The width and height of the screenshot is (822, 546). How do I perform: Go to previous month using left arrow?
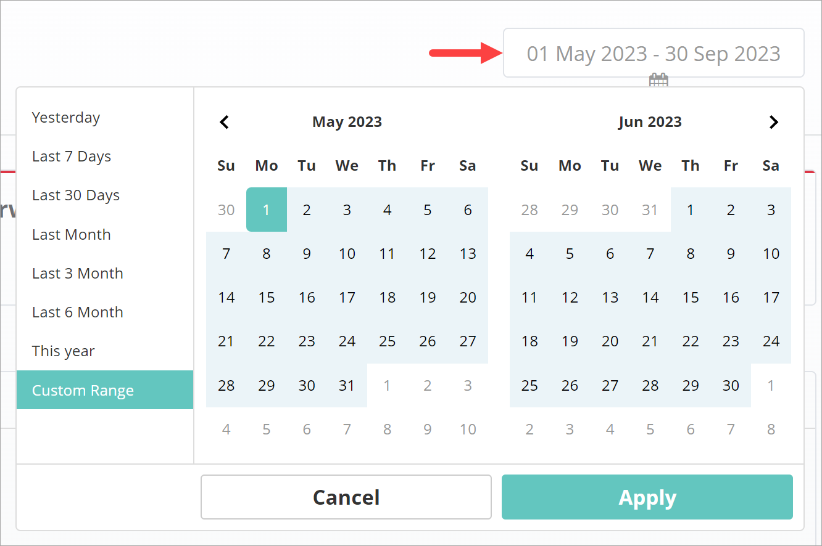(225, 122)
